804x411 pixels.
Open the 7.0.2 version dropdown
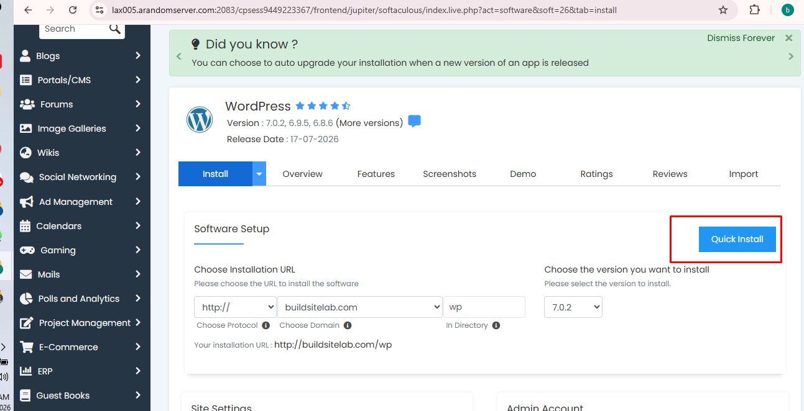(573, 307)
